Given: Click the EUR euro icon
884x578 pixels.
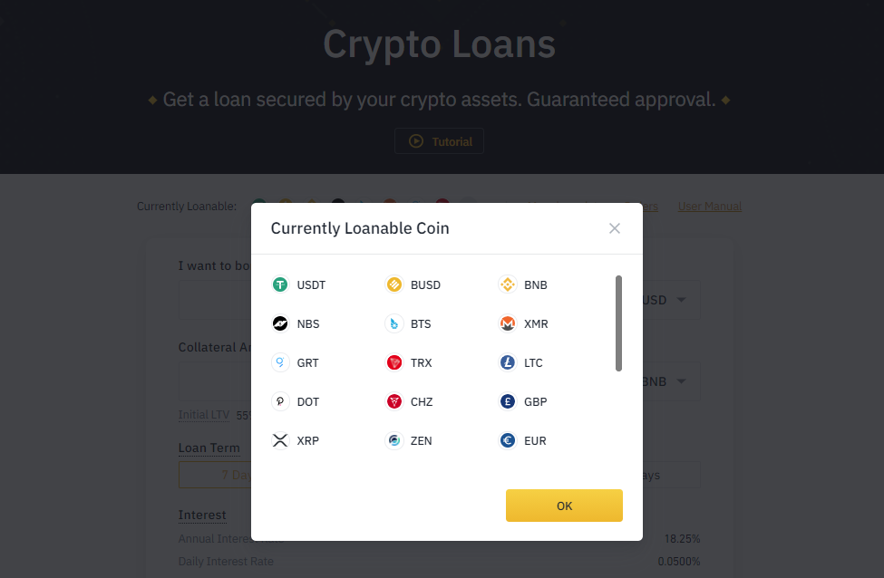Looking at the screenshot, I should click(x=508, y=440).
